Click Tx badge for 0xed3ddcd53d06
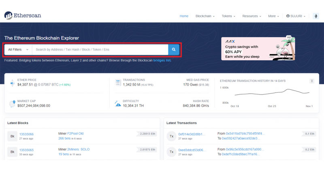Viewport: 324px width, 171px height. [x=171, y=152]
